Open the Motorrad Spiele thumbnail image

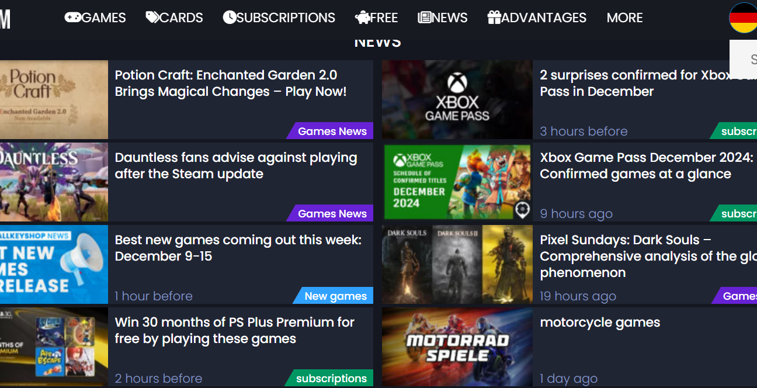(457, 347)
